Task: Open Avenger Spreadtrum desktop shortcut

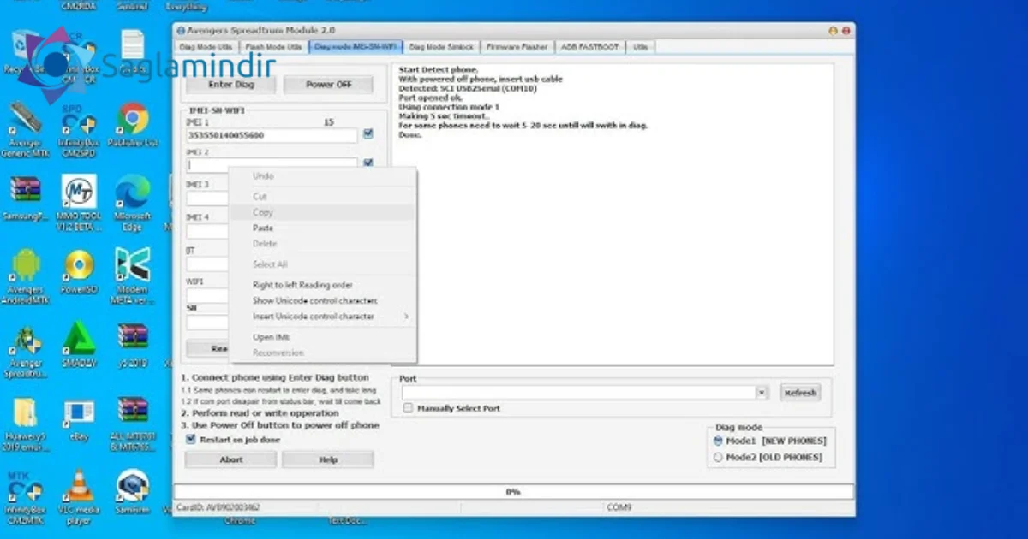Action: 26,351
